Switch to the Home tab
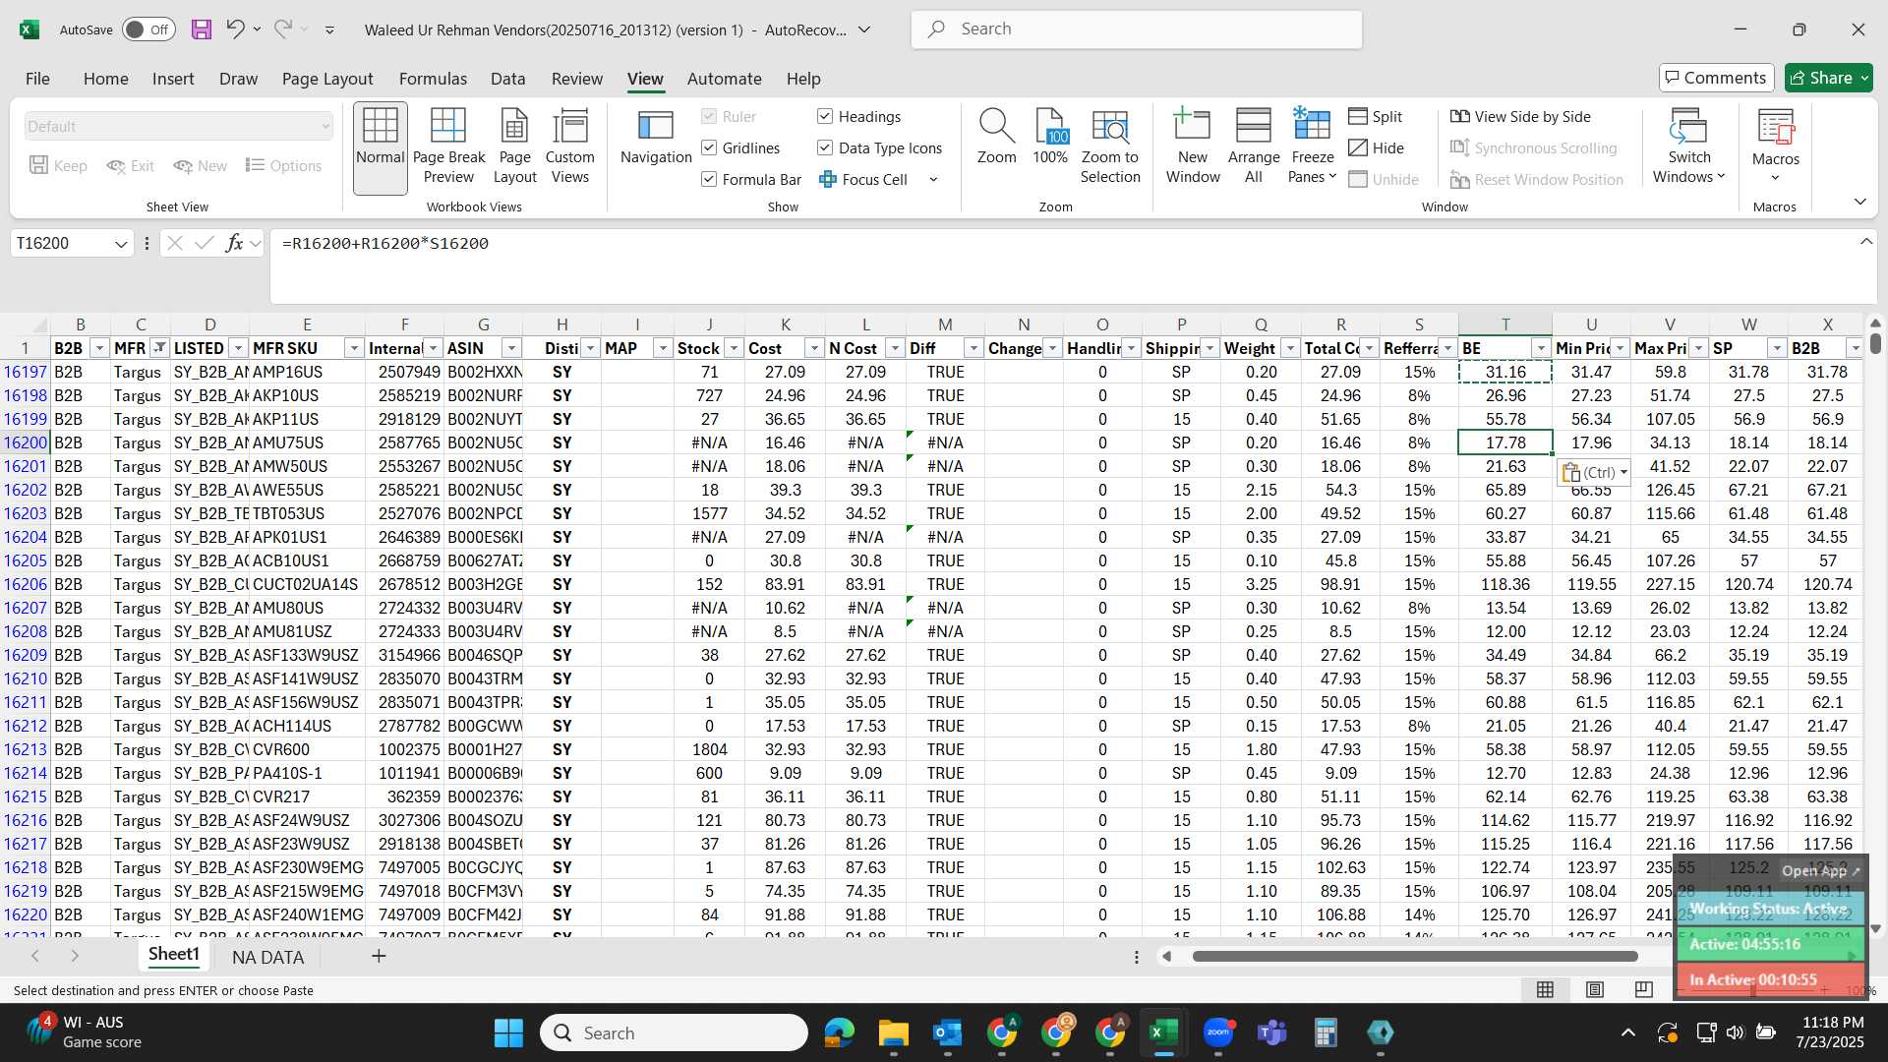Image resolution: width=1888 pixels, height=1062 pixels. [105, 79]
